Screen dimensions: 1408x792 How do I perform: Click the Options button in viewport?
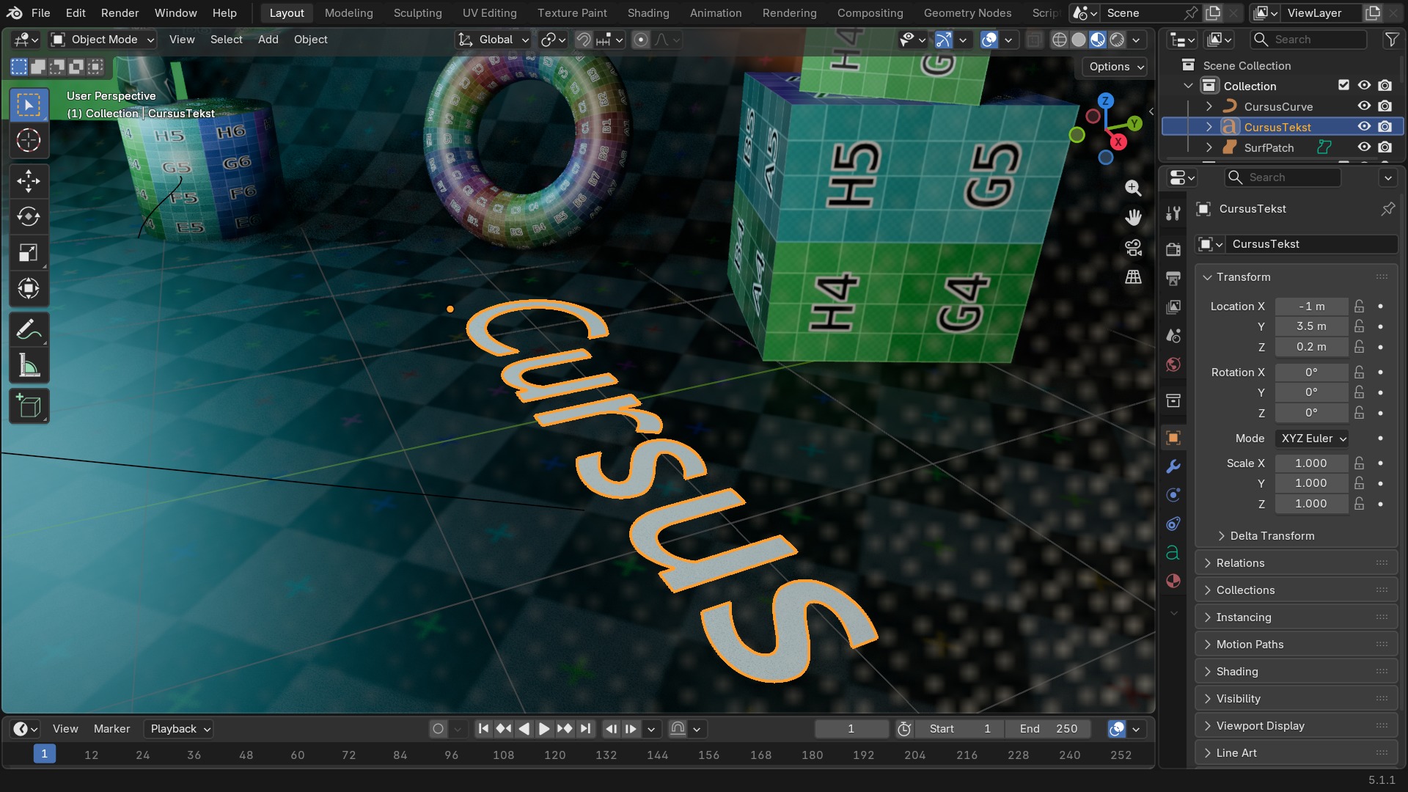coord(1115,67)
